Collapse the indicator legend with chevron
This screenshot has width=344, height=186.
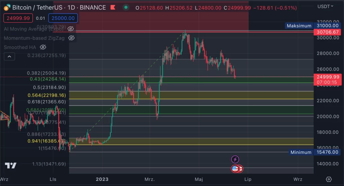9,57
